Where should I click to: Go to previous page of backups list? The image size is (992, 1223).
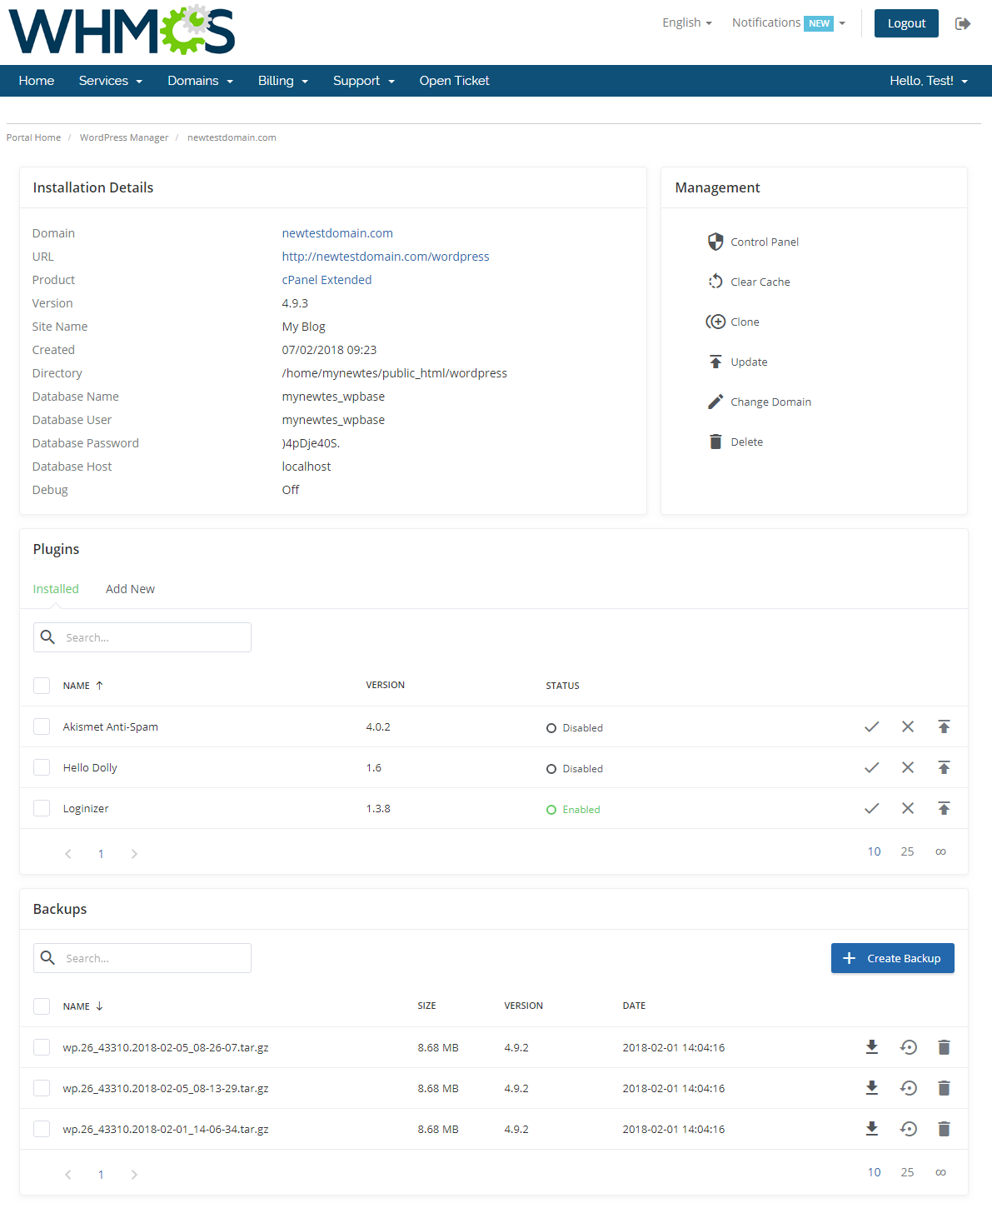[x=68, y=1175]
